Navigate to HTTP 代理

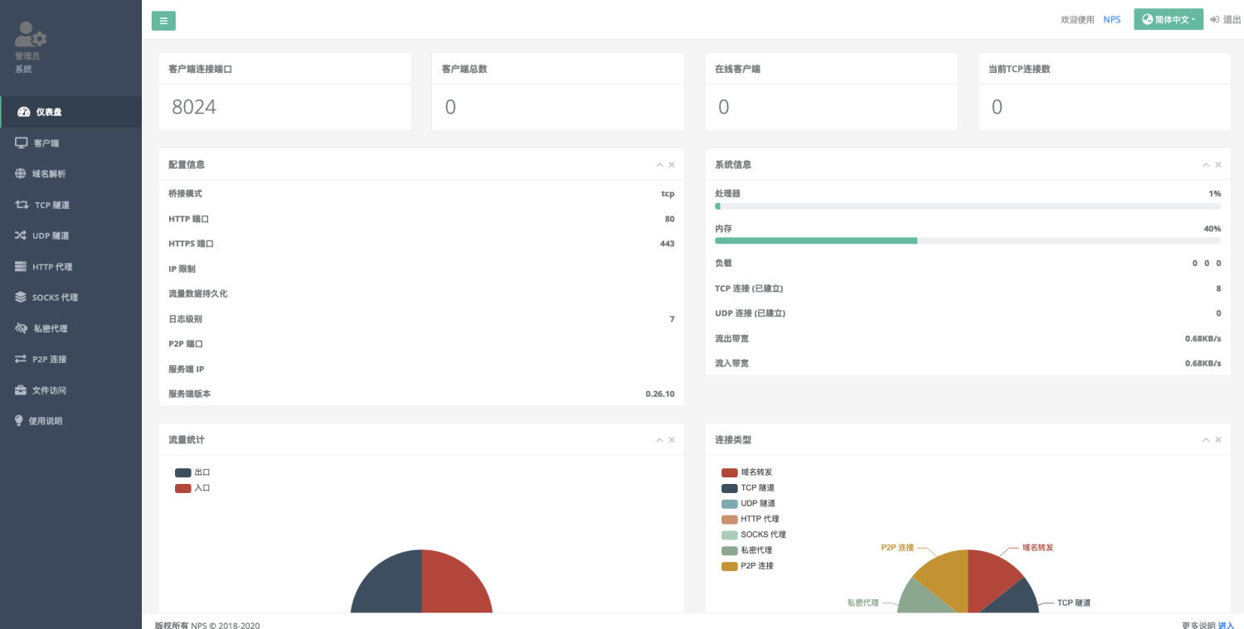(70, 267)
